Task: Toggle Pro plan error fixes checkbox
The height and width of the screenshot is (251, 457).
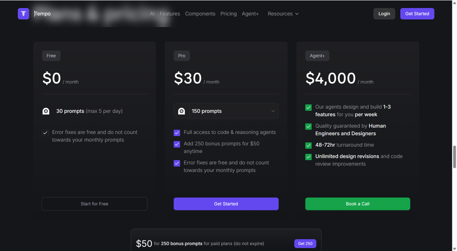Action: pyautogui.click(x=177, y=163)
